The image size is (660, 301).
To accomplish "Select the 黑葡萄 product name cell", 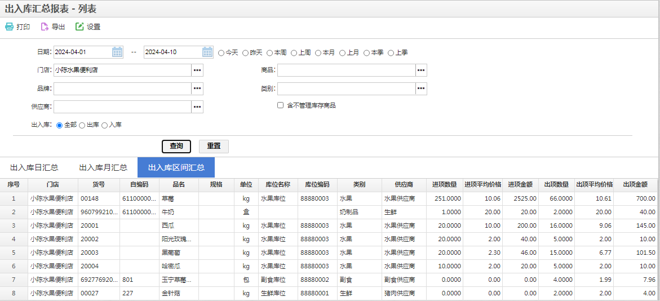I will (179, 253).
